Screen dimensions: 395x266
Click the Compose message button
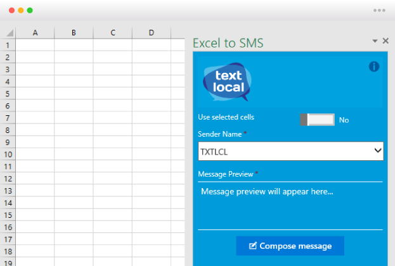[x=290, y=246]
